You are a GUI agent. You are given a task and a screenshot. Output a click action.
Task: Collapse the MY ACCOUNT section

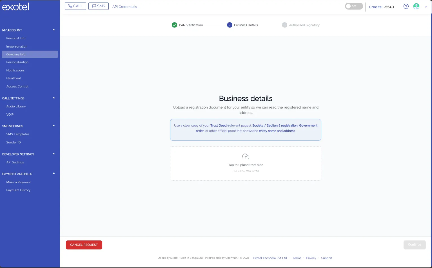tap(54, 30)
